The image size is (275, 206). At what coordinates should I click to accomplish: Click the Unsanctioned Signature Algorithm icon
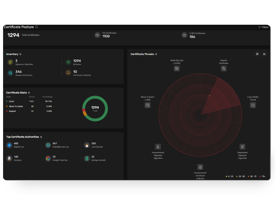click(158, 147)
